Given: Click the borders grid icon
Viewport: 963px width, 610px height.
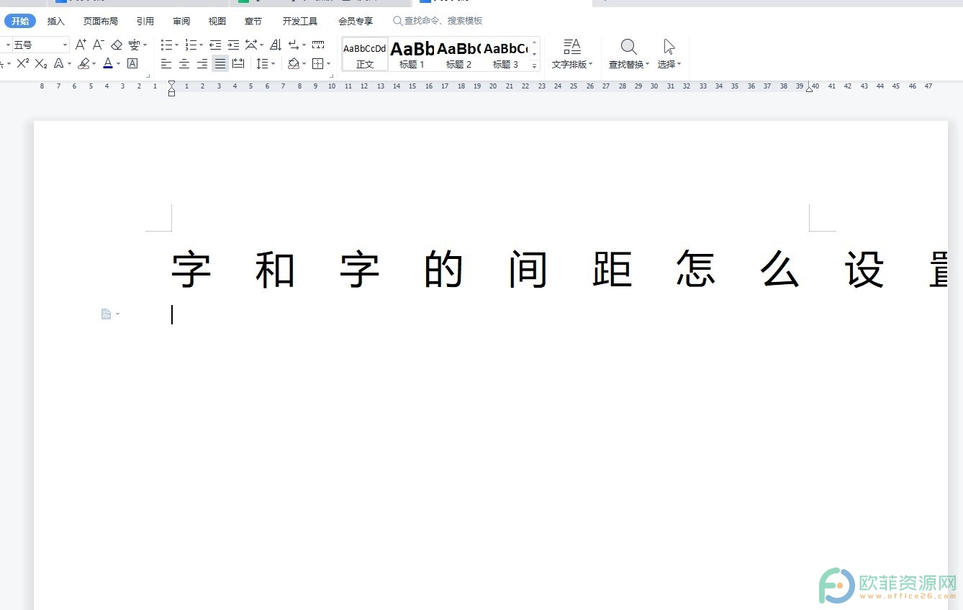Looking at the screenshot, I should click(317, 63).
